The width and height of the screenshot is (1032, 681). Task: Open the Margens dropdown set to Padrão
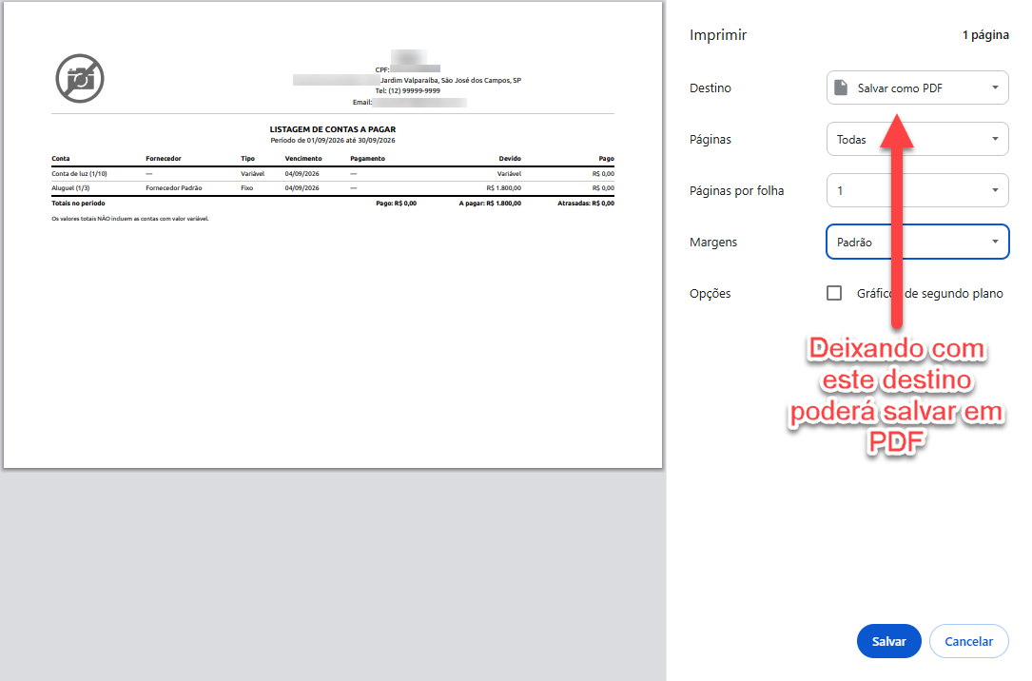918,242
